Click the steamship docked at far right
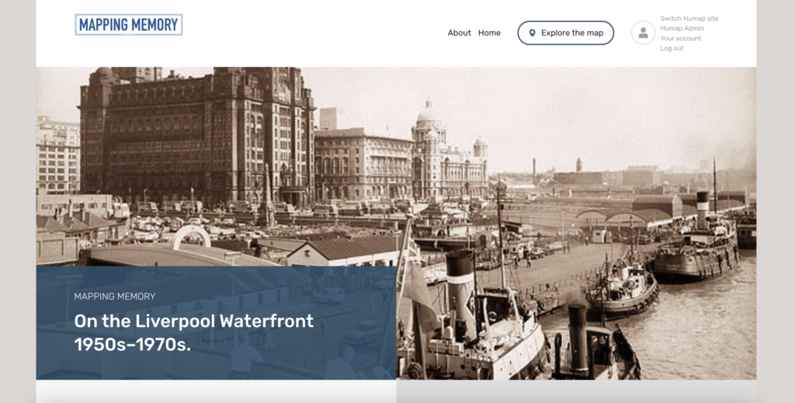795x403 pixels. (x=696, y=243)
